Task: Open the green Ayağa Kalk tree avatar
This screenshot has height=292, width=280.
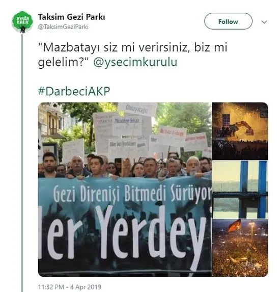Action: point(22,22)
